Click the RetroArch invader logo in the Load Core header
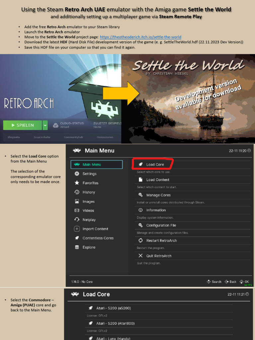 click(x=75, y=294)
